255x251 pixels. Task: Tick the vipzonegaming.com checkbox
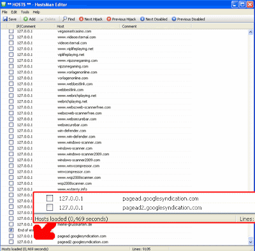point(11,66)
